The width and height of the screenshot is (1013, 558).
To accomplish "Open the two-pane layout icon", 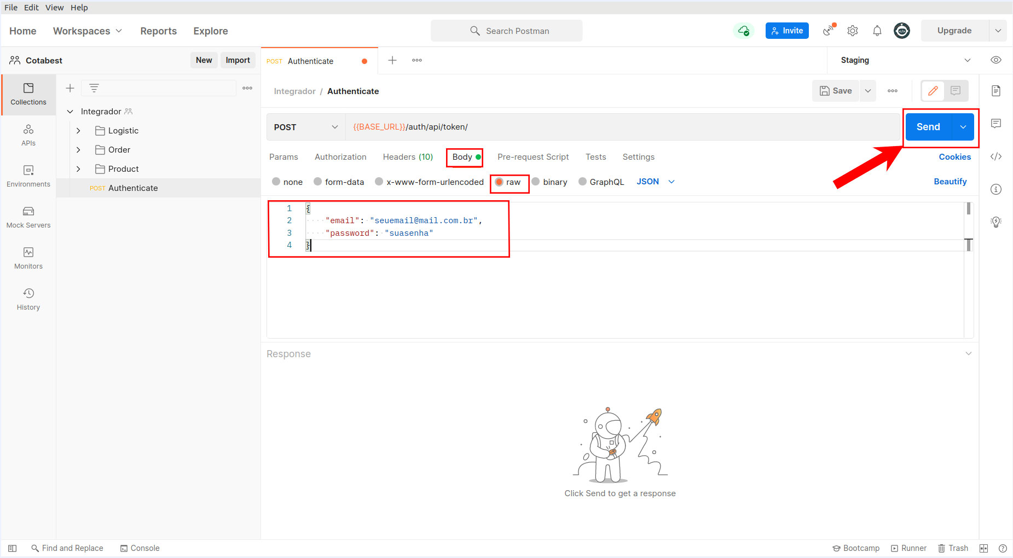I will pyautogui.click(x=983, y=548).
